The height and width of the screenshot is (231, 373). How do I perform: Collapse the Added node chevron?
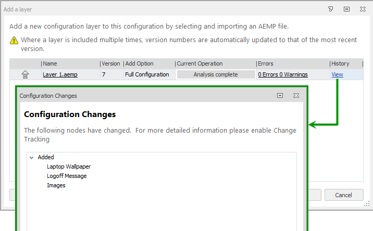pos(32,157)
